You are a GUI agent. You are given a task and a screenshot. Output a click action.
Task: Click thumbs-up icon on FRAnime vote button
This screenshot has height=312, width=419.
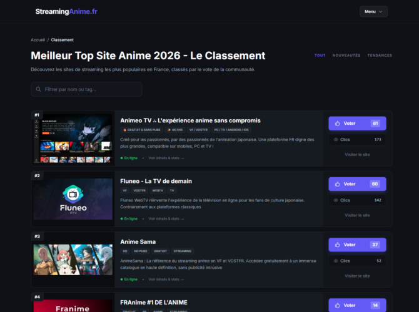(338, 305)
